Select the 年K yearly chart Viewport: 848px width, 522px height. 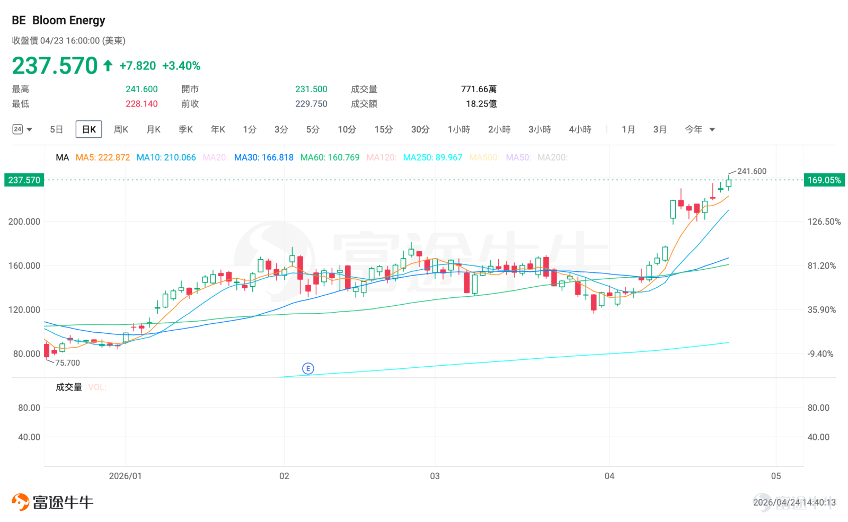coord(218,129)
